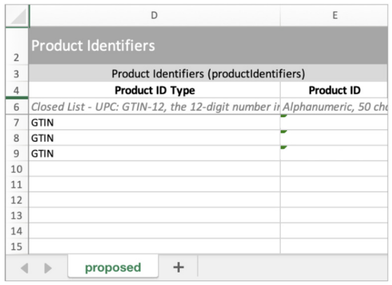The image size is (392, 285).
Task: Select row 2 header
Action: pos(17,45)
